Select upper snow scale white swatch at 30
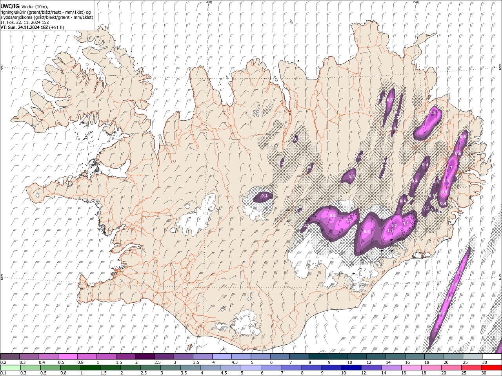Screen dimensions: 502x376 [x=492, y=357]
